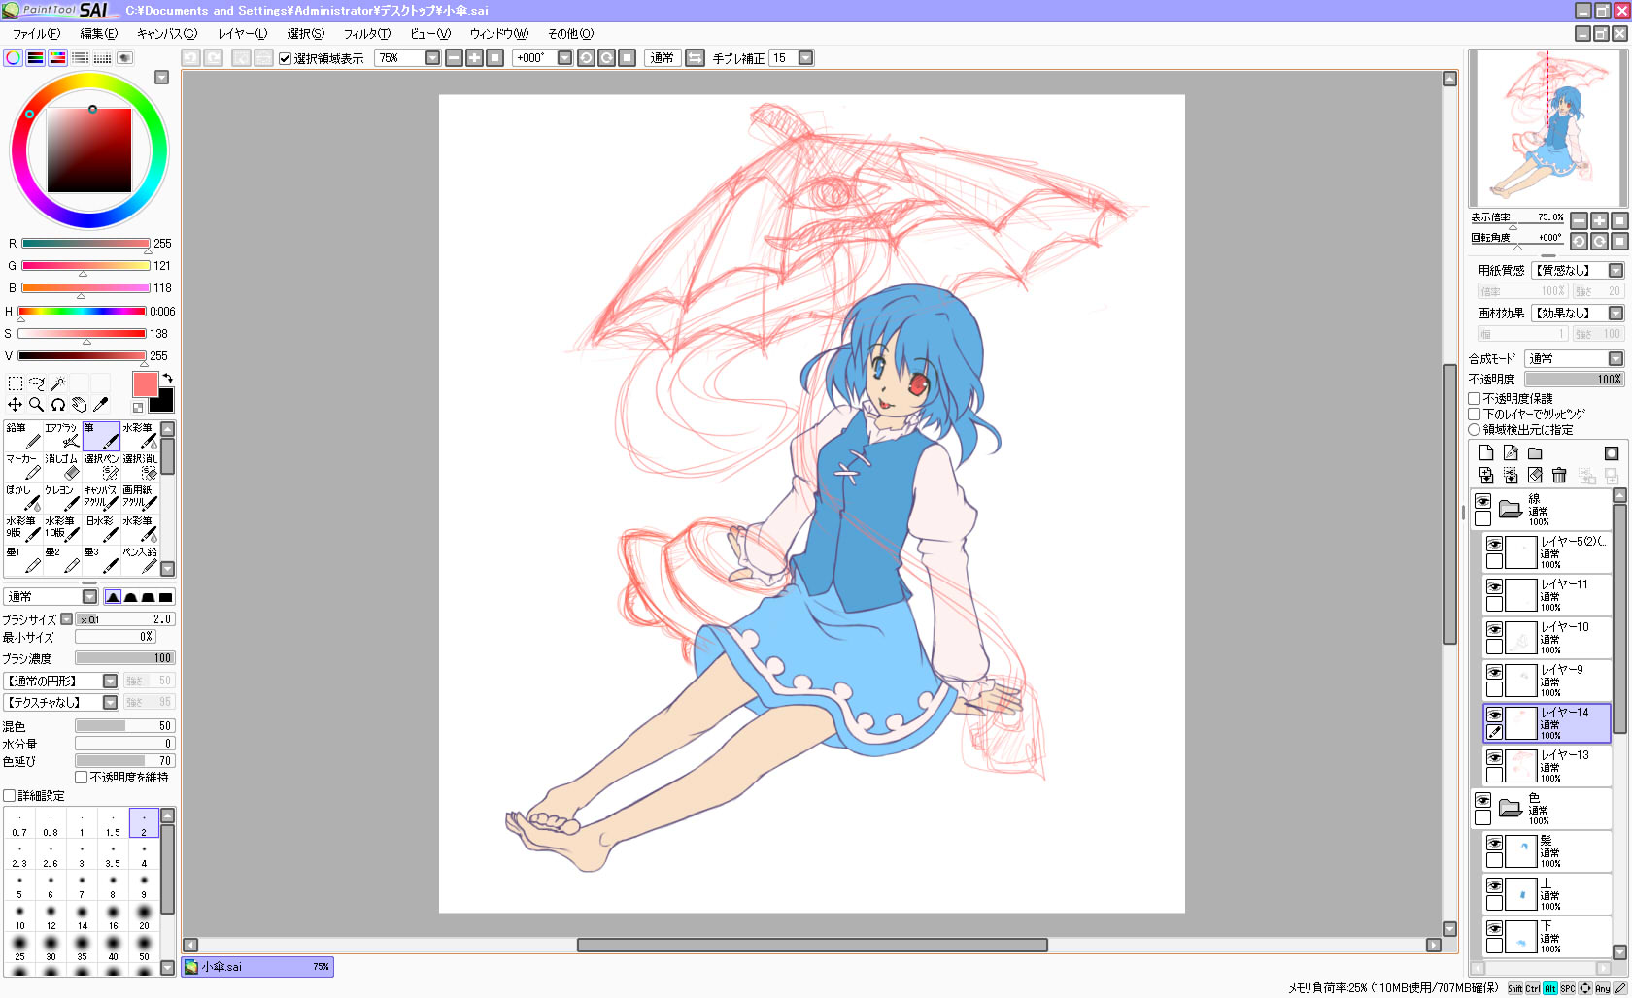Image resolution: width=1632 pixels, height=998 pixels.
Task: Open the ファイル(F) menu
Action: (x=36, y=34)
